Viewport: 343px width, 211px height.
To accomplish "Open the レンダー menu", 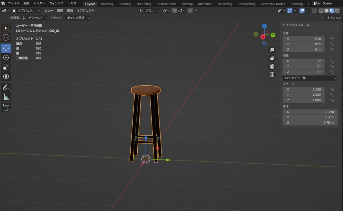I will (40, 3).
